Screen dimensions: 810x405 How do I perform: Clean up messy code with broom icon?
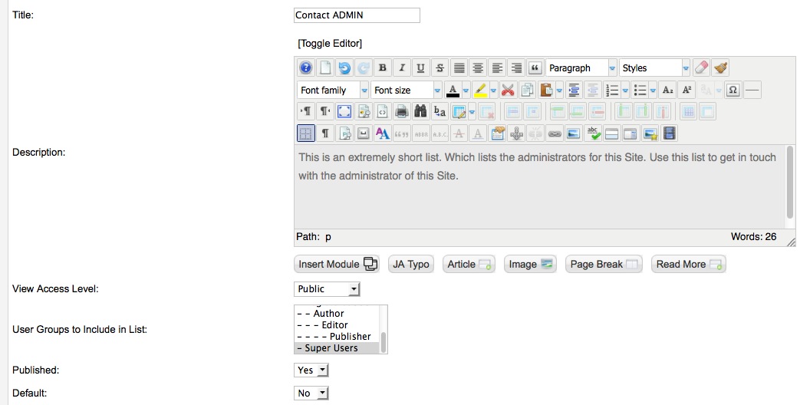[720, 67]
